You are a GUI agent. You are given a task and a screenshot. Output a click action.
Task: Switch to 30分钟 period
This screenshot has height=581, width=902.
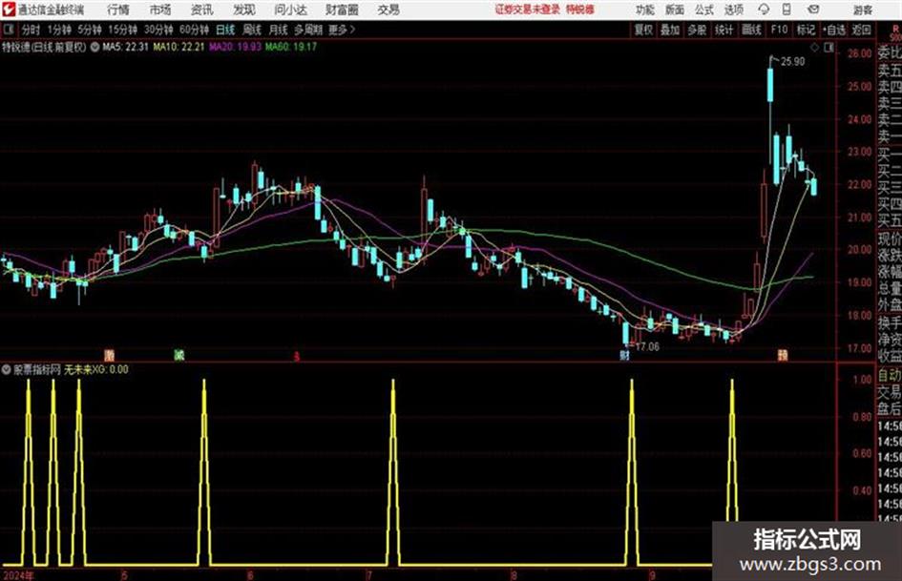point(158,30)
